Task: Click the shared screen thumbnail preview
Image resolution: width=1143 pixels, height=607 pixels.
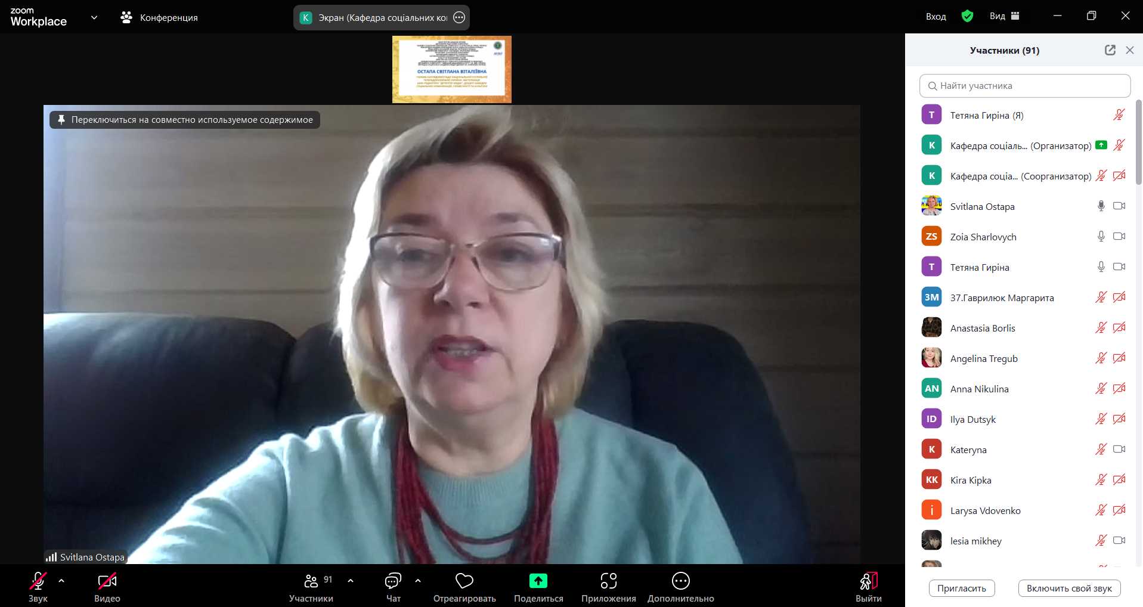Action: [x=452, y=69]
